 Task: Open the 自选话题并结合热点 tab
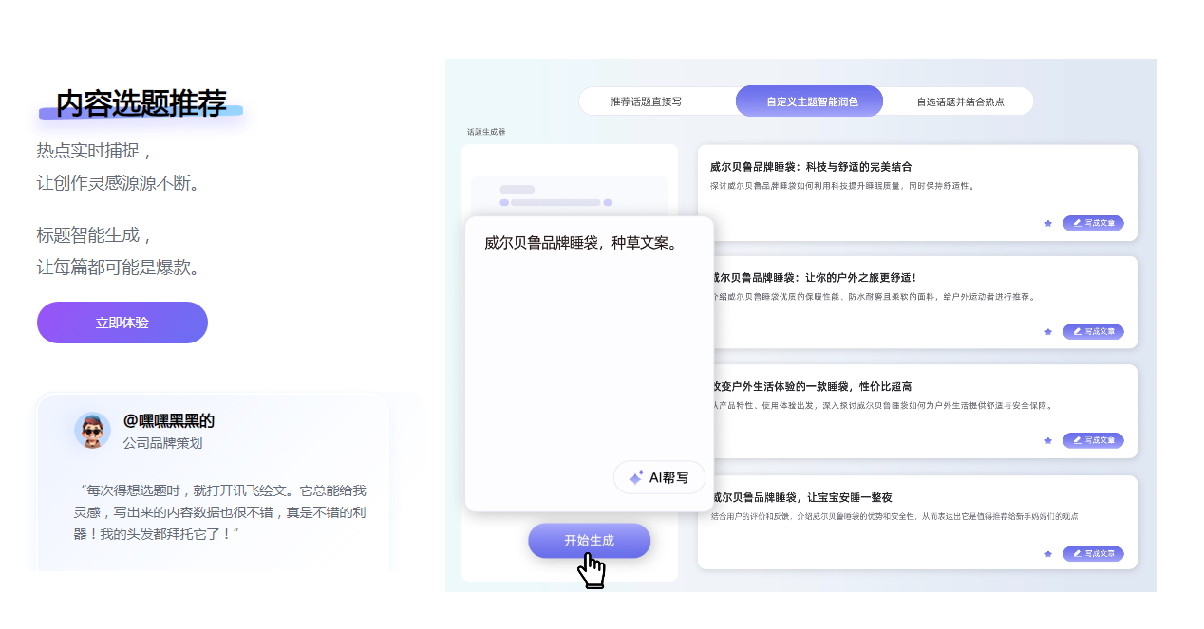pyautogui.click(x=960, y=102)
